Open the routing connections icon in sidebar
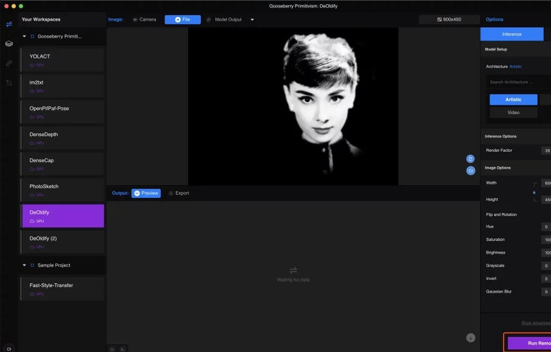 (8, 83)
